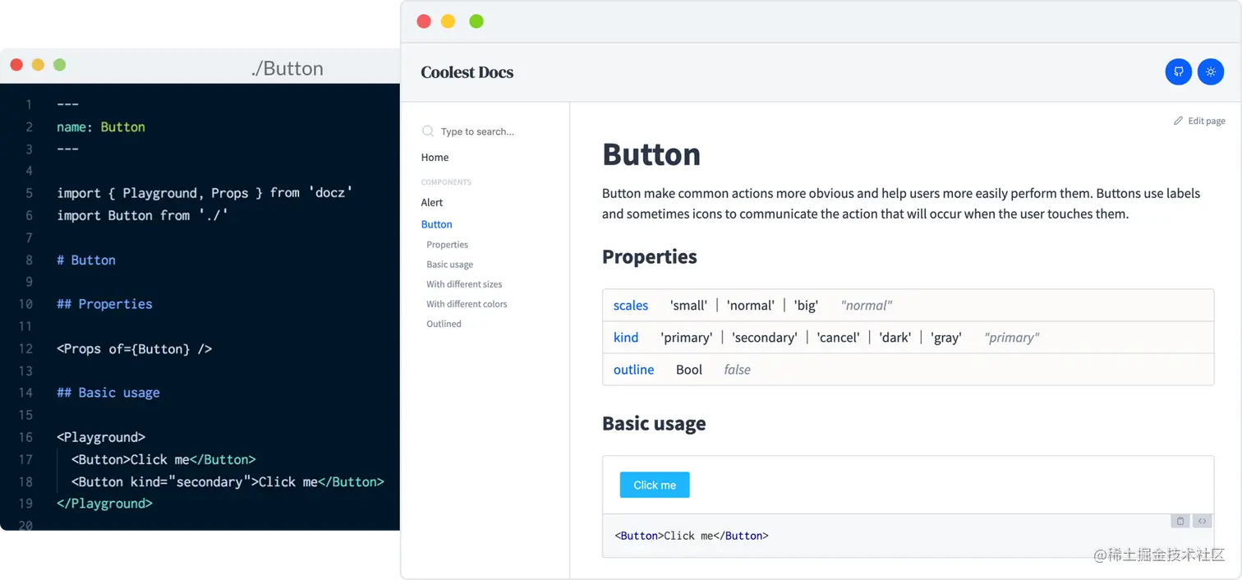
Task: Click the 'secondary' kind option text
Action: [764, 338]
